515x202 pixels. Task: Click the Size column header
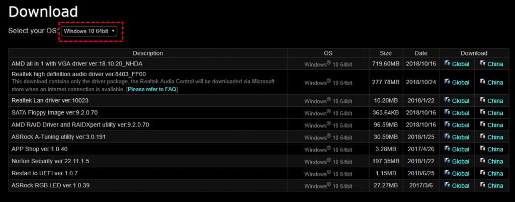(386, 53)
